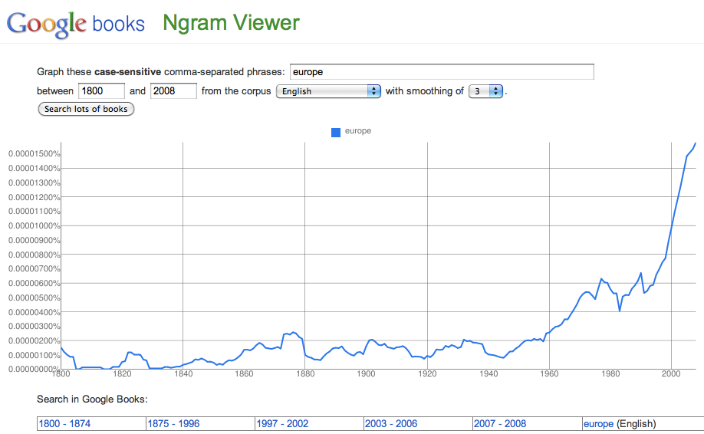Click the europe legend label

click(x=358, y=130)
